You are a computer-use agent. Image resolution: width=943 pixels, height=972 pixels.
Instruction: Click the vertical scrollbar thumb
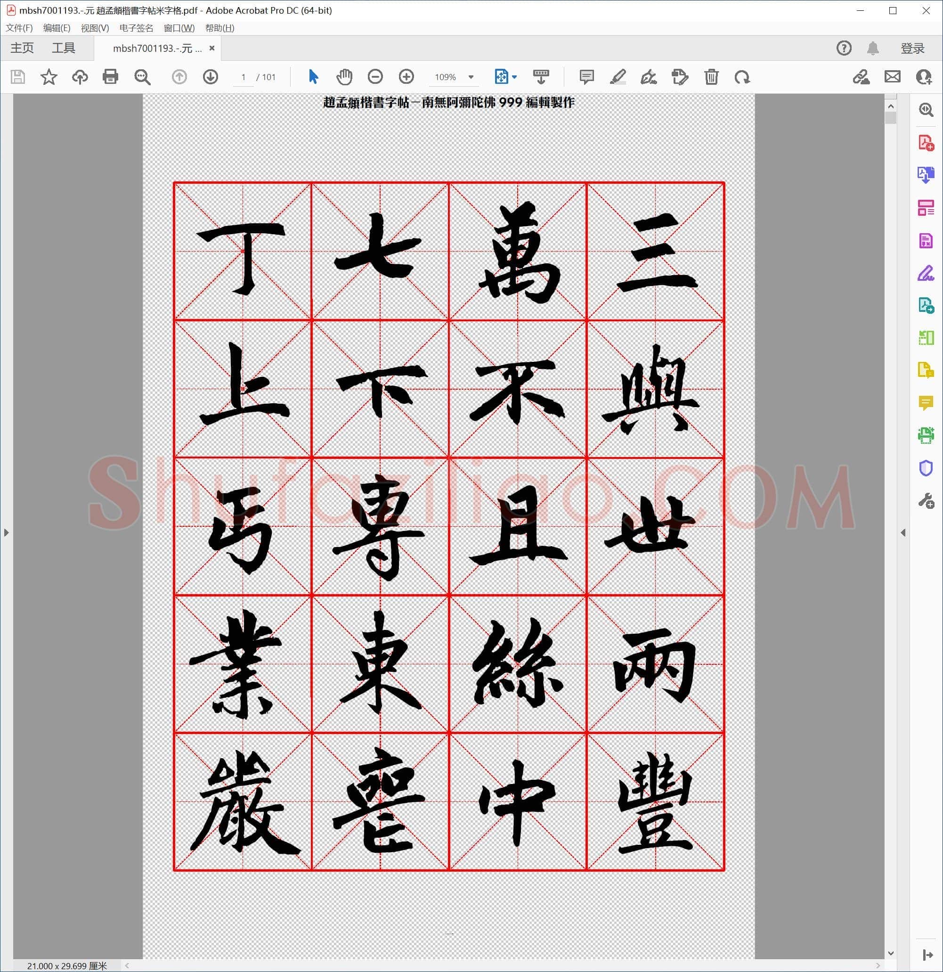point(890,118)
